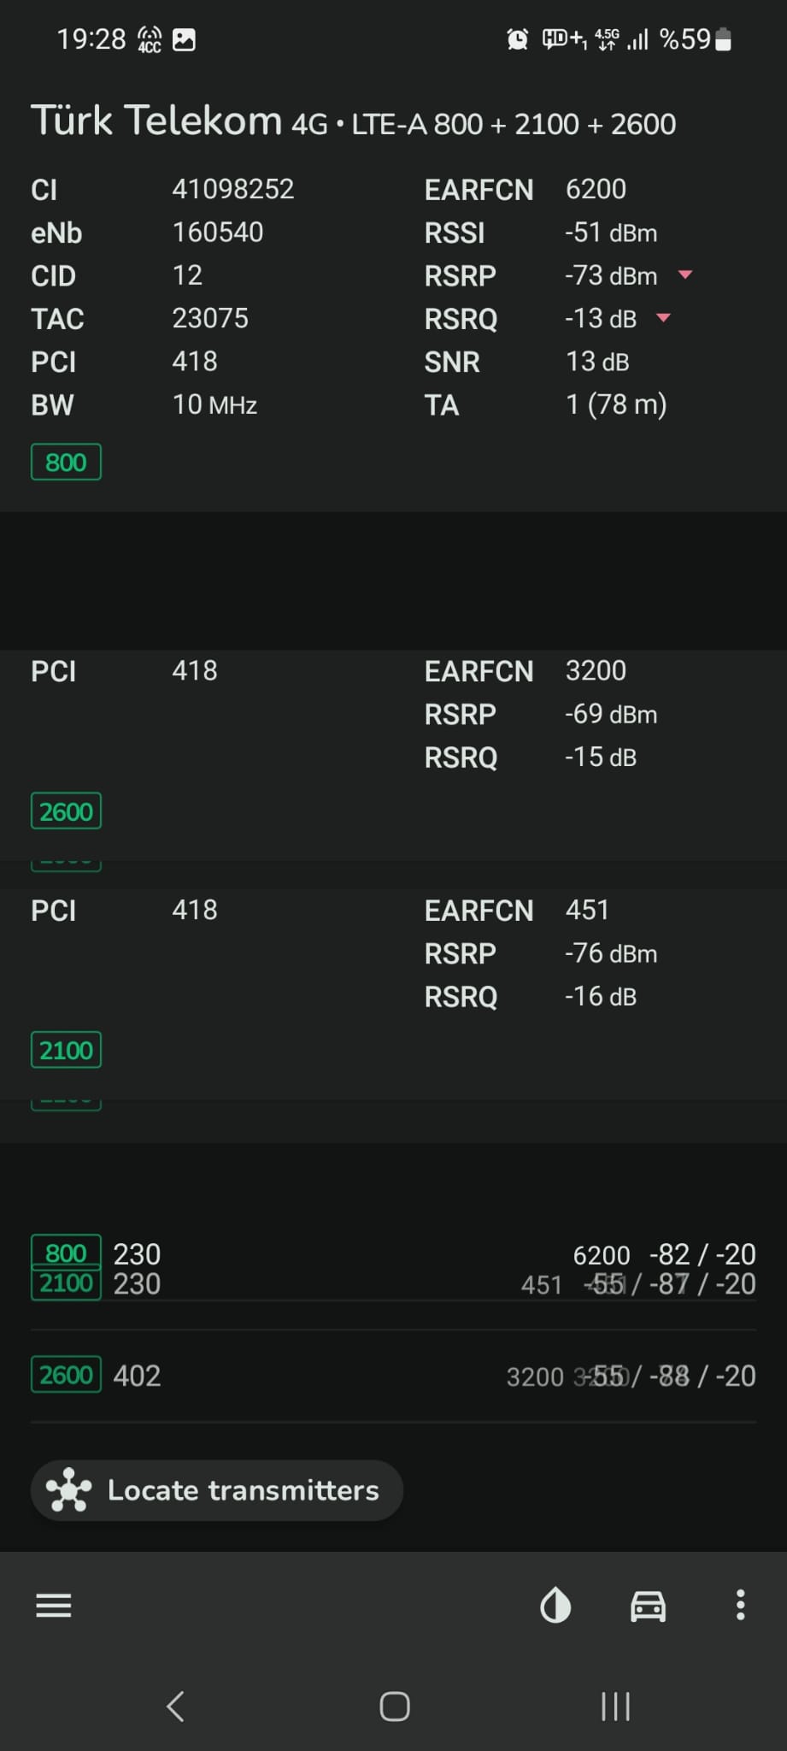This screenshot has height=1751, width=787.
Task: Select the 800 neighbor cell entry with 6200
Action: tap(393, 1254)
